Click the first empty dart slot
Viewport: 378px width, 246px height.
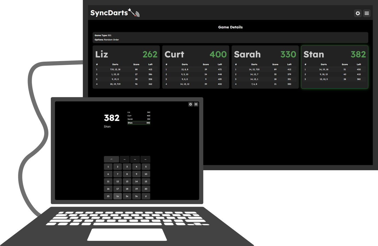[x=124, y=159]
